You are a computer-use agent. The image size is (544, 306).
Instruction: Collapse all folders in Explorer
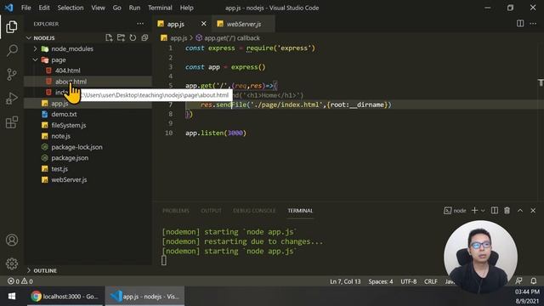[x=144, y=37]
